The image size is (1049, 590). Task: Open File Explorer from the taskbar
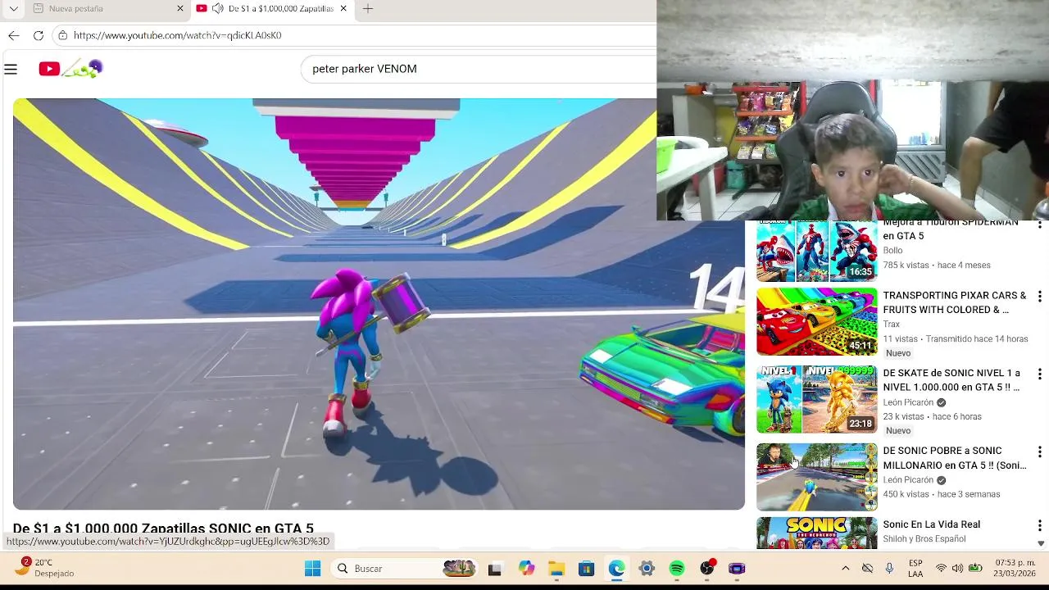coord(556,569)
